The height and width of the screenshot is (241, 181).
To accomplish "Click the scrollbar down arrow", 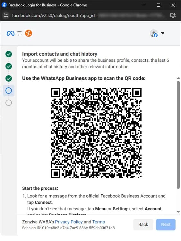I will point(178,212).
